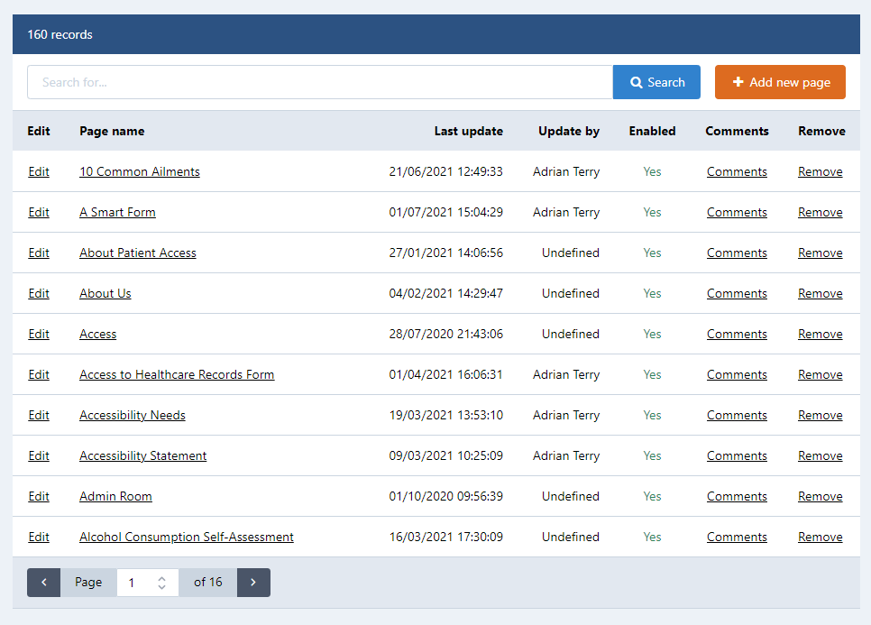The height and width of the screenshot is (625, 871).
Task: Remove the Admin Room page
Action: coord(820,496)
